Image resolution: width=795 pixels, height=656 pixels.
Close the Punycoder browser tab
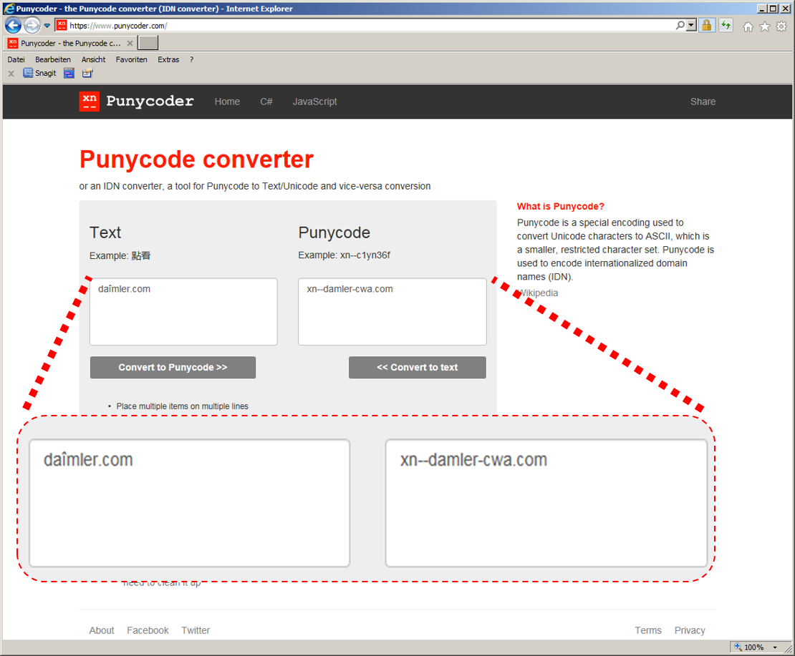point(130,44)
